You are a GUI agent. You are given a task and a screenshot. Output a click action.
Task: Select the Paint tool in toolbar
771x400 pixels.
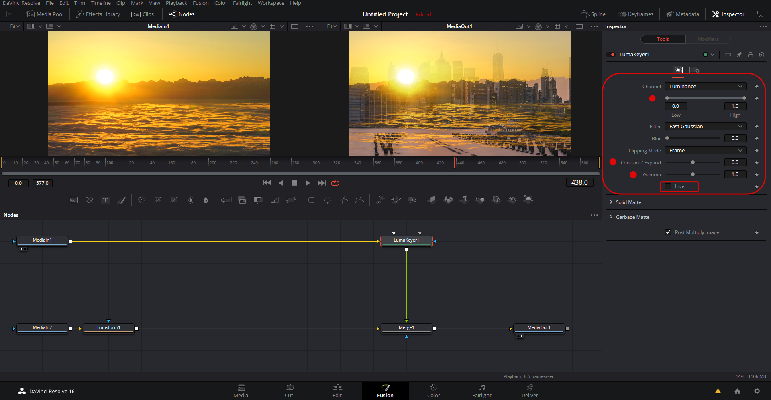coord(121,200)
